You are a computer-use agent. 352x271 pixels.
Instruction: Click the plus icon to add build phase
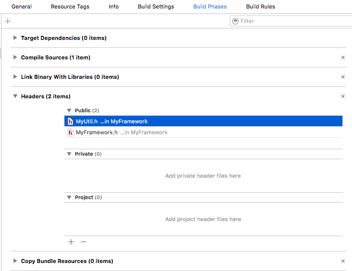[7, 21]
